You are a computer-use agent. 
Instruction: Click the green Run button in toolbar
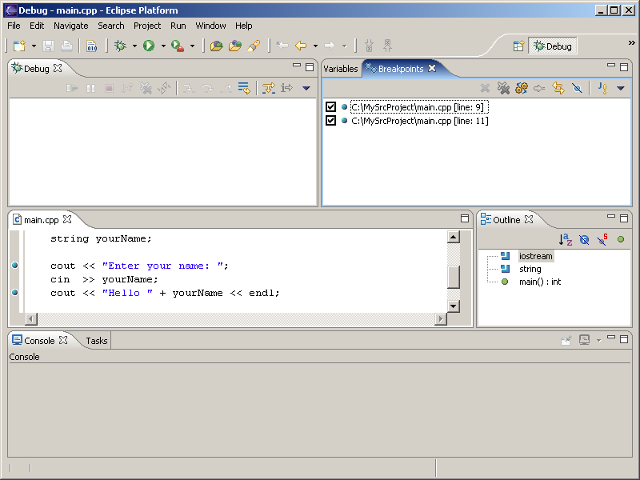pyautogui.click(x=149, y=46)
